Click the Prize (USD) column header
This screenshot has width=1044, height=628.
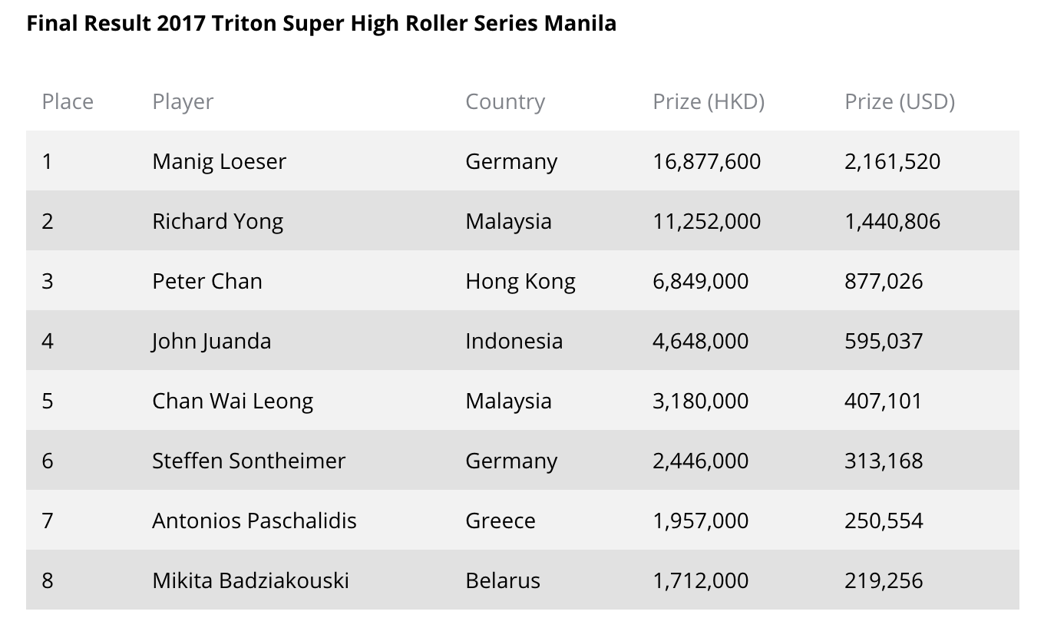tap(900, 101)
